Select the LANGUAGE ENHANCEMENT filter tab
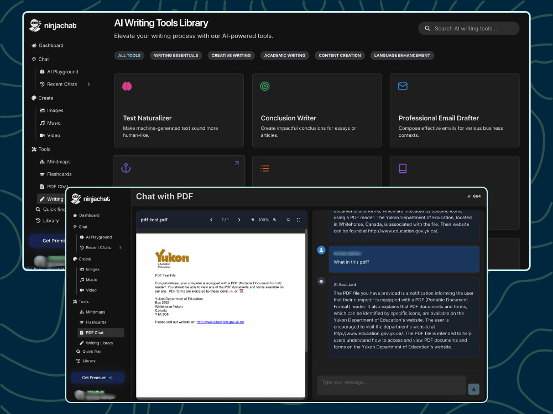The width and height of the screenshot is (553, 414). 402,56
